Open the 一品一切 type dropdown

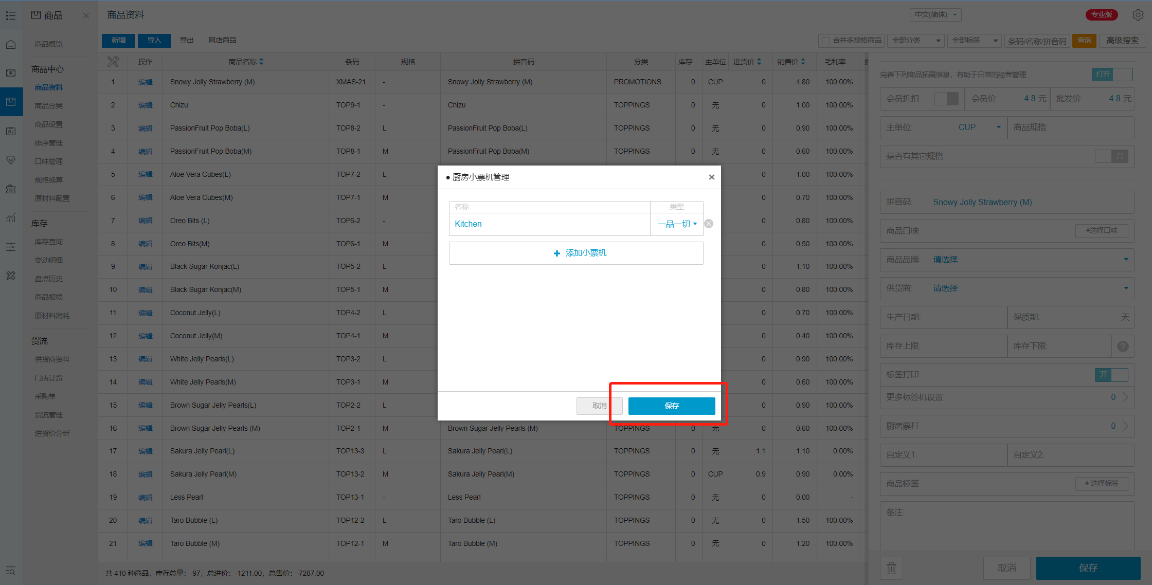click(677, 224)
